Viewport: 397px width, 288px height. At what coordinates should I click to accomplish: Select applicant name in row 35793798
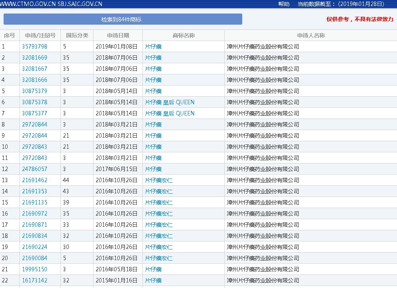263,47
